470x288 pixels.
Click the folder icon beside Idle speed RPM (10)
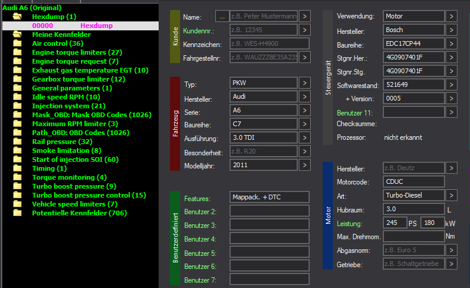pyautogui.click(x=17, y=97)
